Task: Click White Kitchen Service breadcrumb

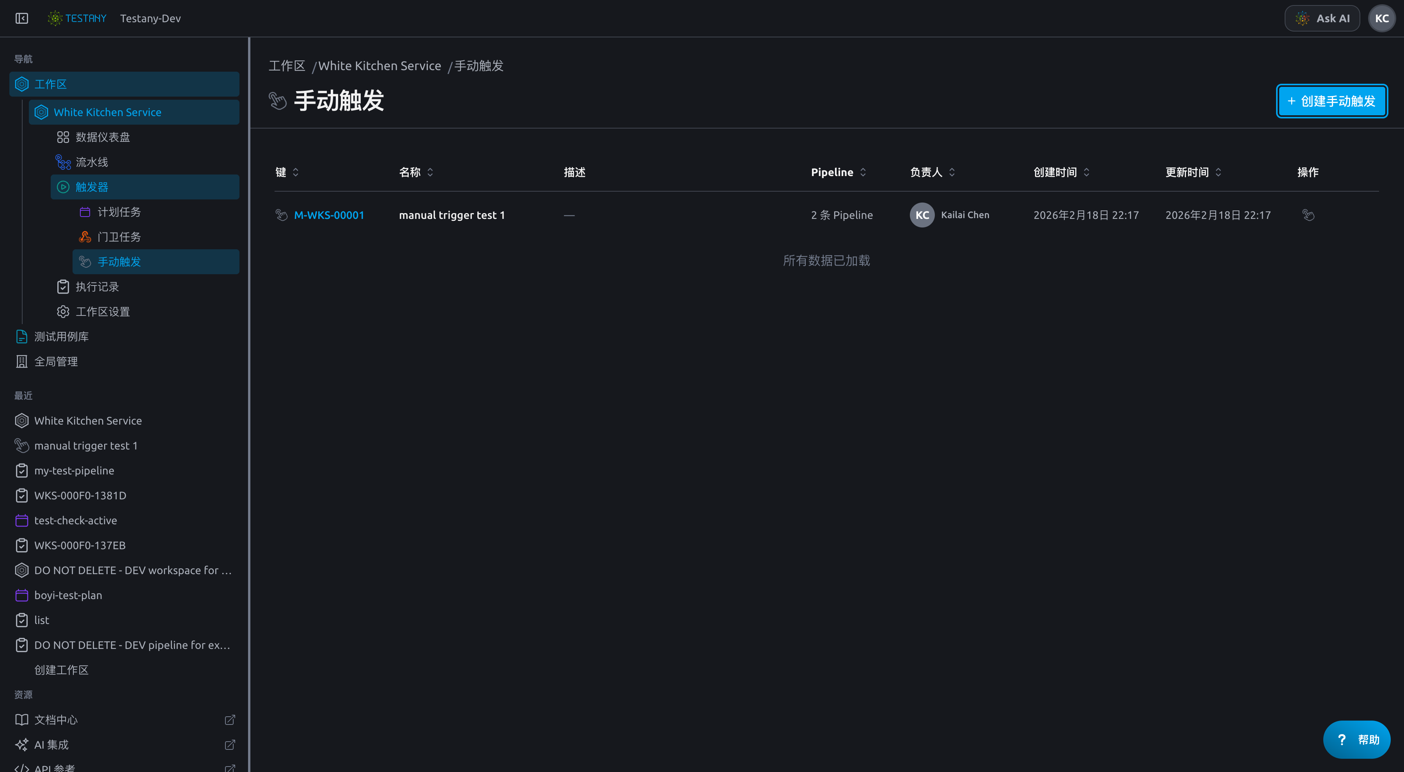Action: 379,66
